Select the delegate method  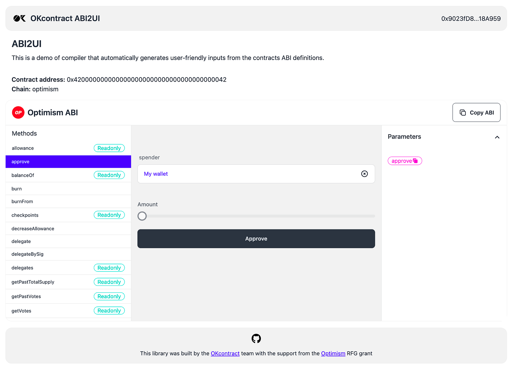pyautogui.click(x=68, y=242)
